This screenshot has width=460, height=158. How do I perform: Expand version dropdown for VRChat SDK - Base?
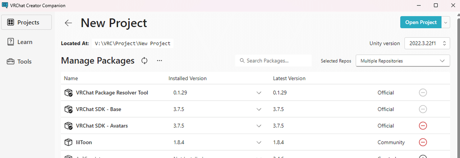tap(259, 109)
